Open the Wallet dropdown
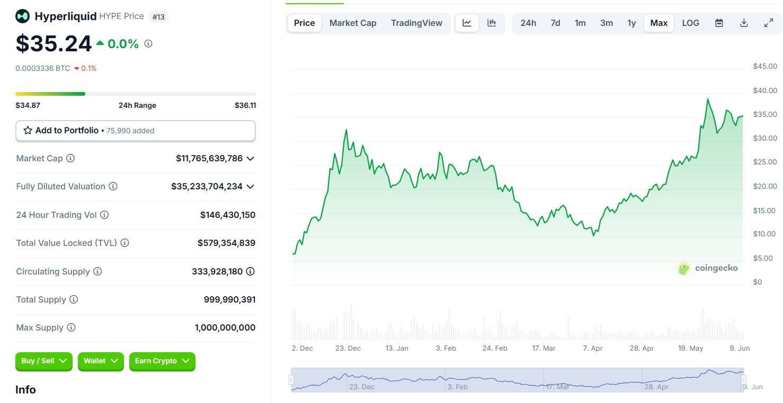Image resolution: width=783 pixels, height=403 pixels. [101, 361]
